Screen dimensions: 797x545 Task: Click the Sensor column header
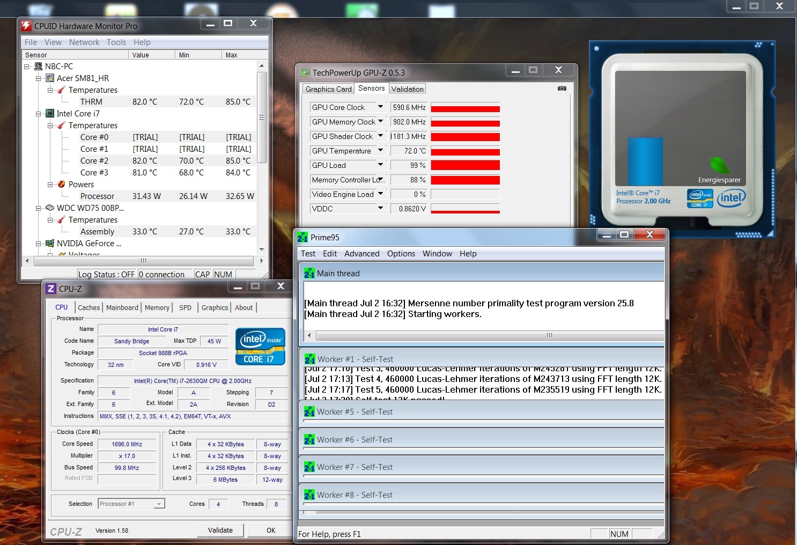pos(75,55)
